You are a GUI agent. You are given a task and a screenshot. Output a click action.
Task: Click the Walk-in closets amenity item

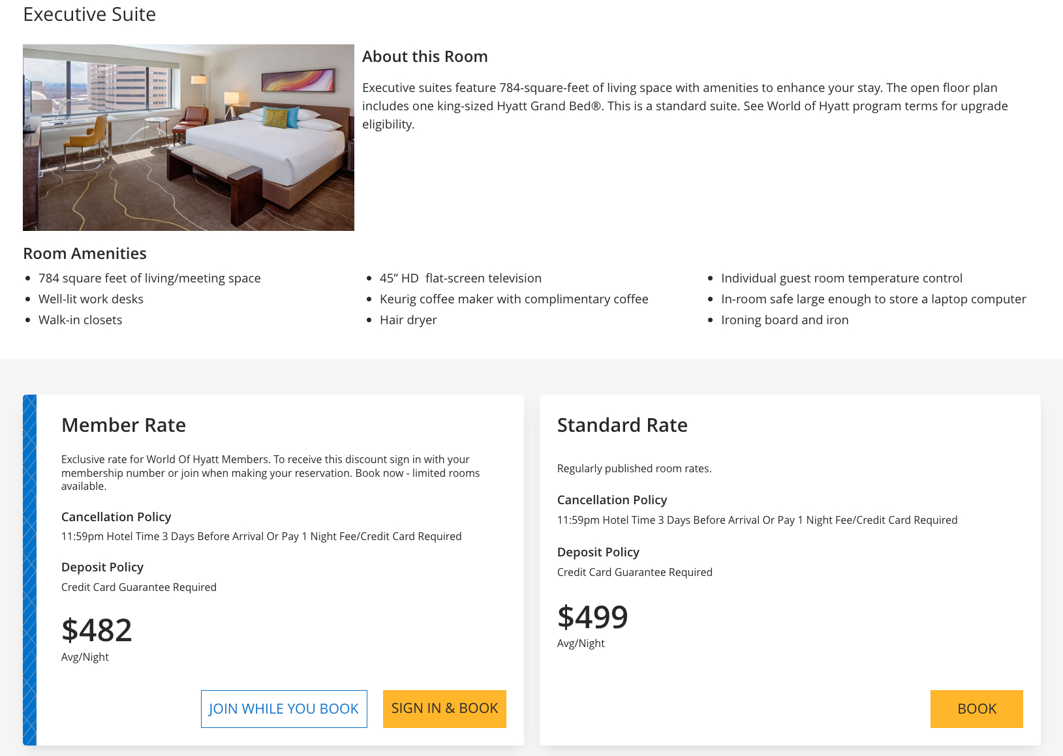pos(80,320)
